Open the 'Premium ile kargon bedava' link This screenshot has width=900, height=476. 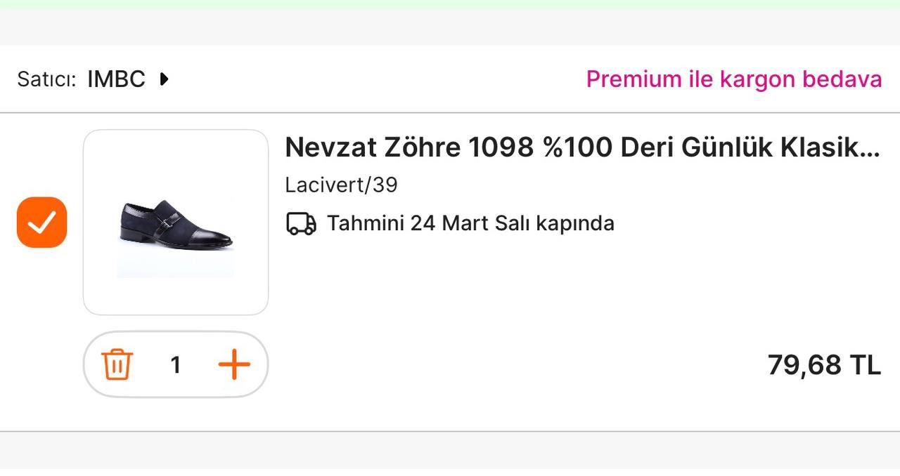pyautogui.click(x=733, y=79)
